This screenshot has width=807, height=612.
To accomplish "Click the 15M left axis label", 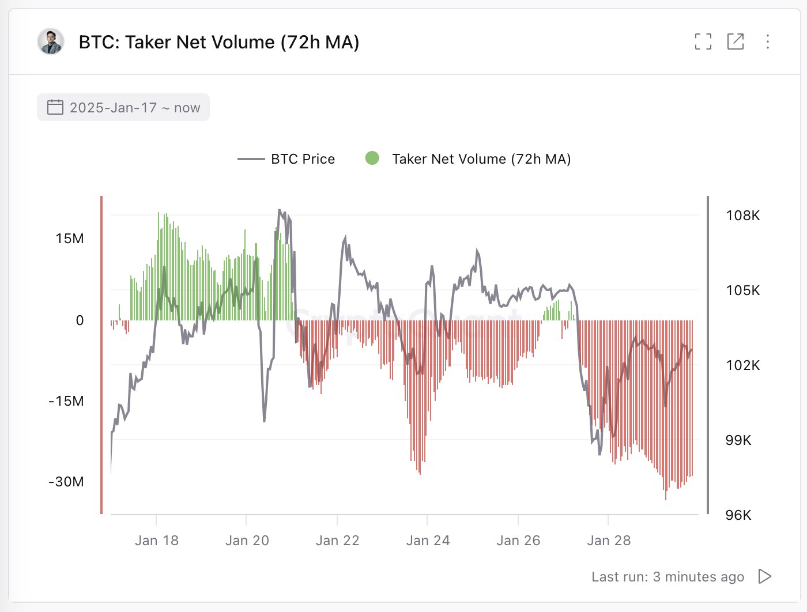I will click(x=70, y=239).
